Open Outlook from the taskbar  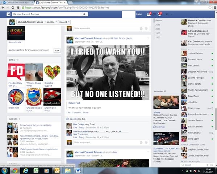[57, 171]
